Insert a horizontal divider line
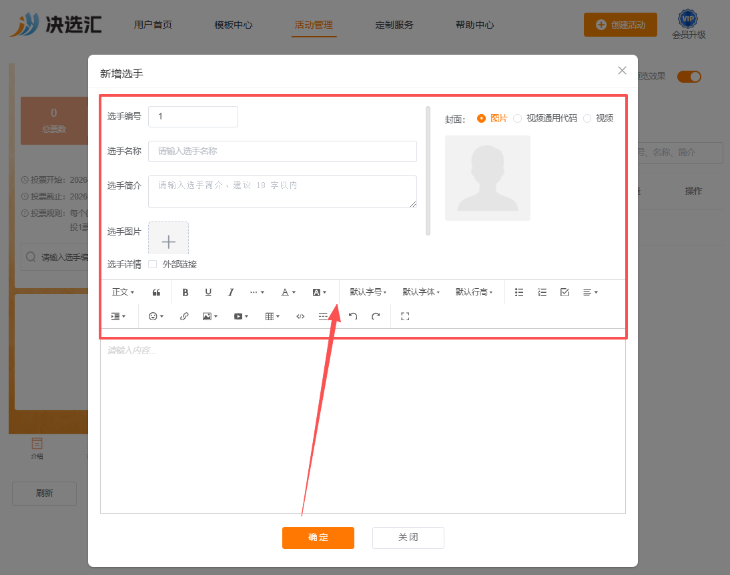The image size is (730, 575). pyautogui.click(x=323, y=317)
